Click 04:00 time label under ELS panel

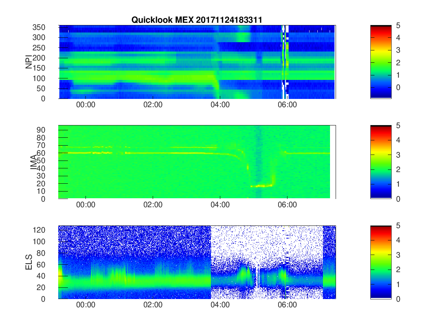pos(220,305)
